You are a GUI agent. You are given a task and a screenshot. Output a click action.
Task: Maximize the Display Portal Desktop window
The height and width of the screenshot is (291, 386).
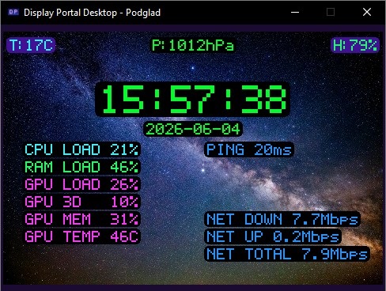[331, 12]
